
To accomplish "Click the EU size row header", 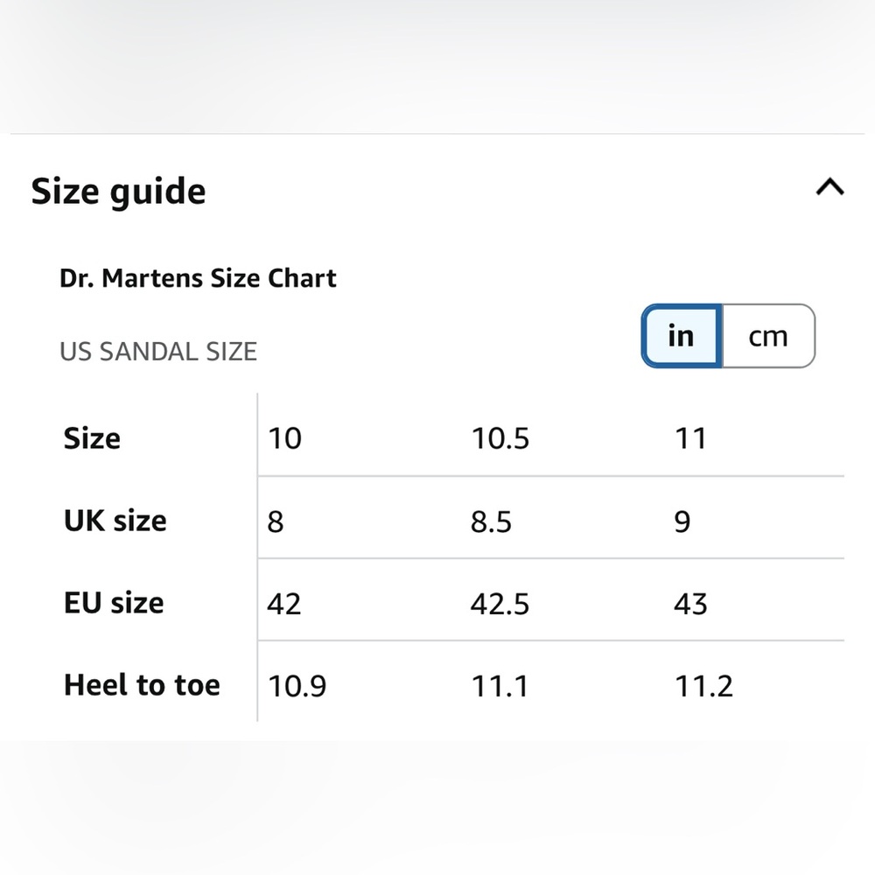I will (114, 603).
